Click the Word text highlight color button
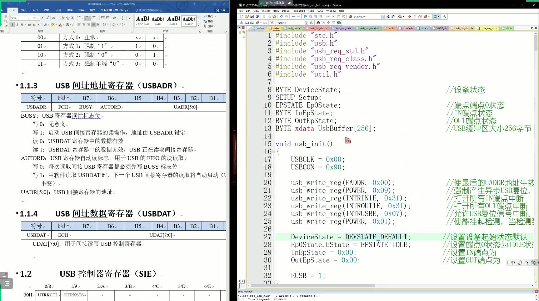Screen dimensions: 539x301 tap(53, 25)
